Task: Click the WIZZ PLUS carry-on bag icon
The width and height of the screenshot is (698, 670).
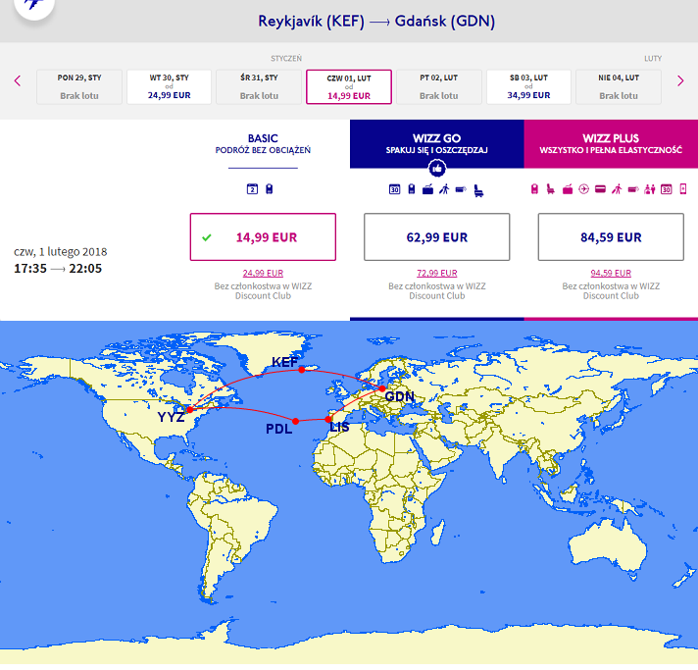Action: point(534,189)
